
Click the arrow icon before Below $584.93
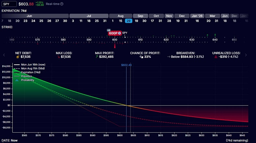[169, 57]
